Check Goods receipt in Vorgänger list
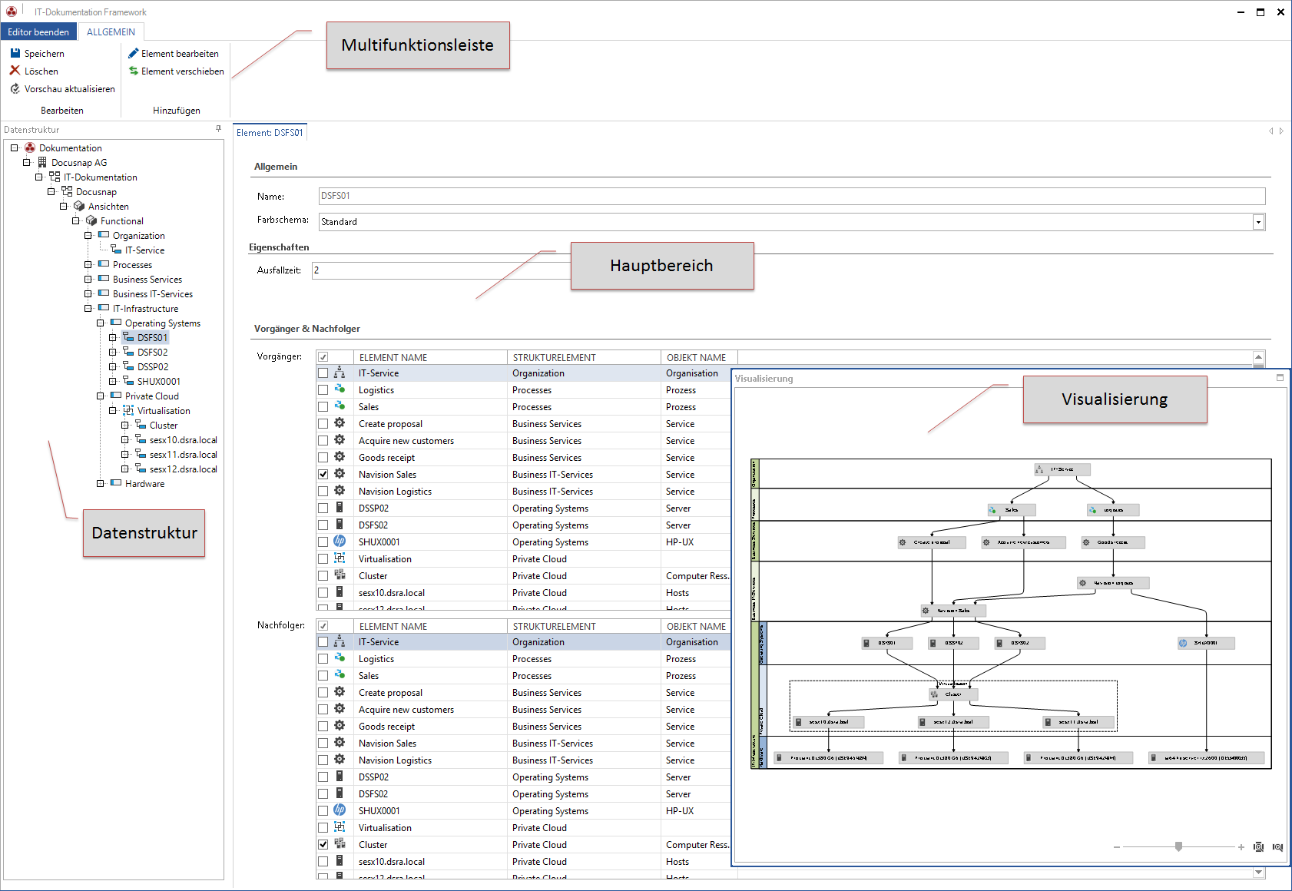The image size is (1292, 891). (323, 457)
